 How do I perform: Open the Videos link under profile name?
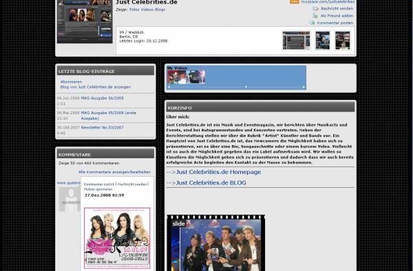coord(147,10)
